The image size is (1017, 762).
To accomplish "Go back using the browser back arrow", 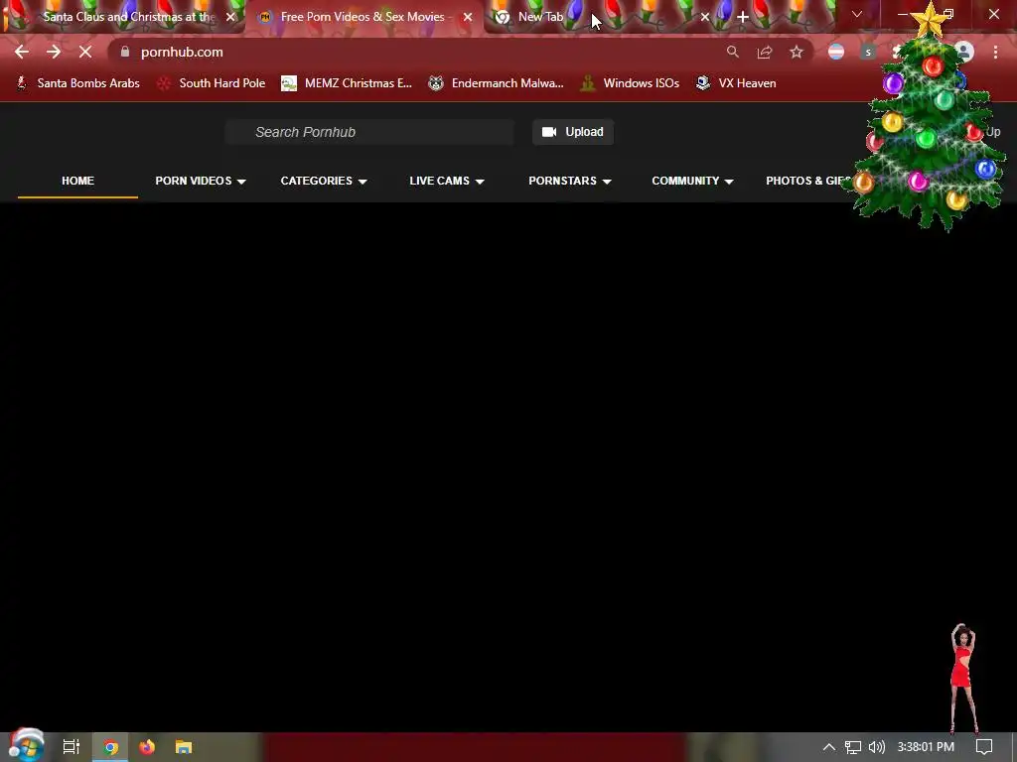I will [22, 52].
